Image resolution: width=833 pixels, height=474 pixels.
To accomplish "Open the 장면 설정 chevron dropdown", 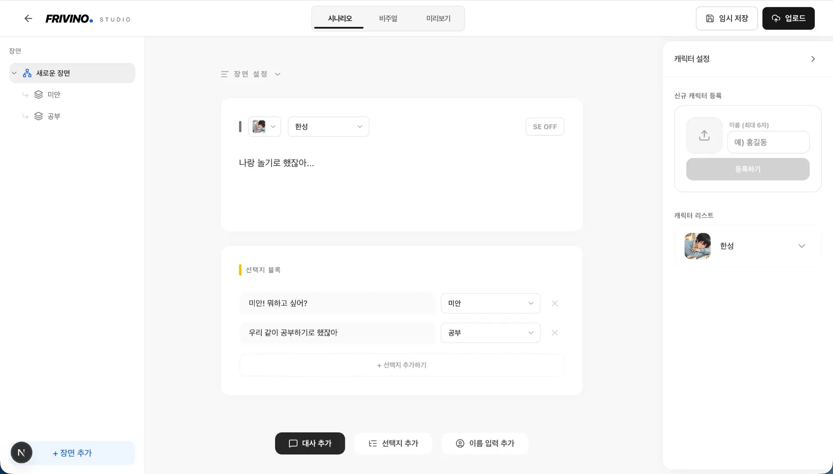I will 278,74.
